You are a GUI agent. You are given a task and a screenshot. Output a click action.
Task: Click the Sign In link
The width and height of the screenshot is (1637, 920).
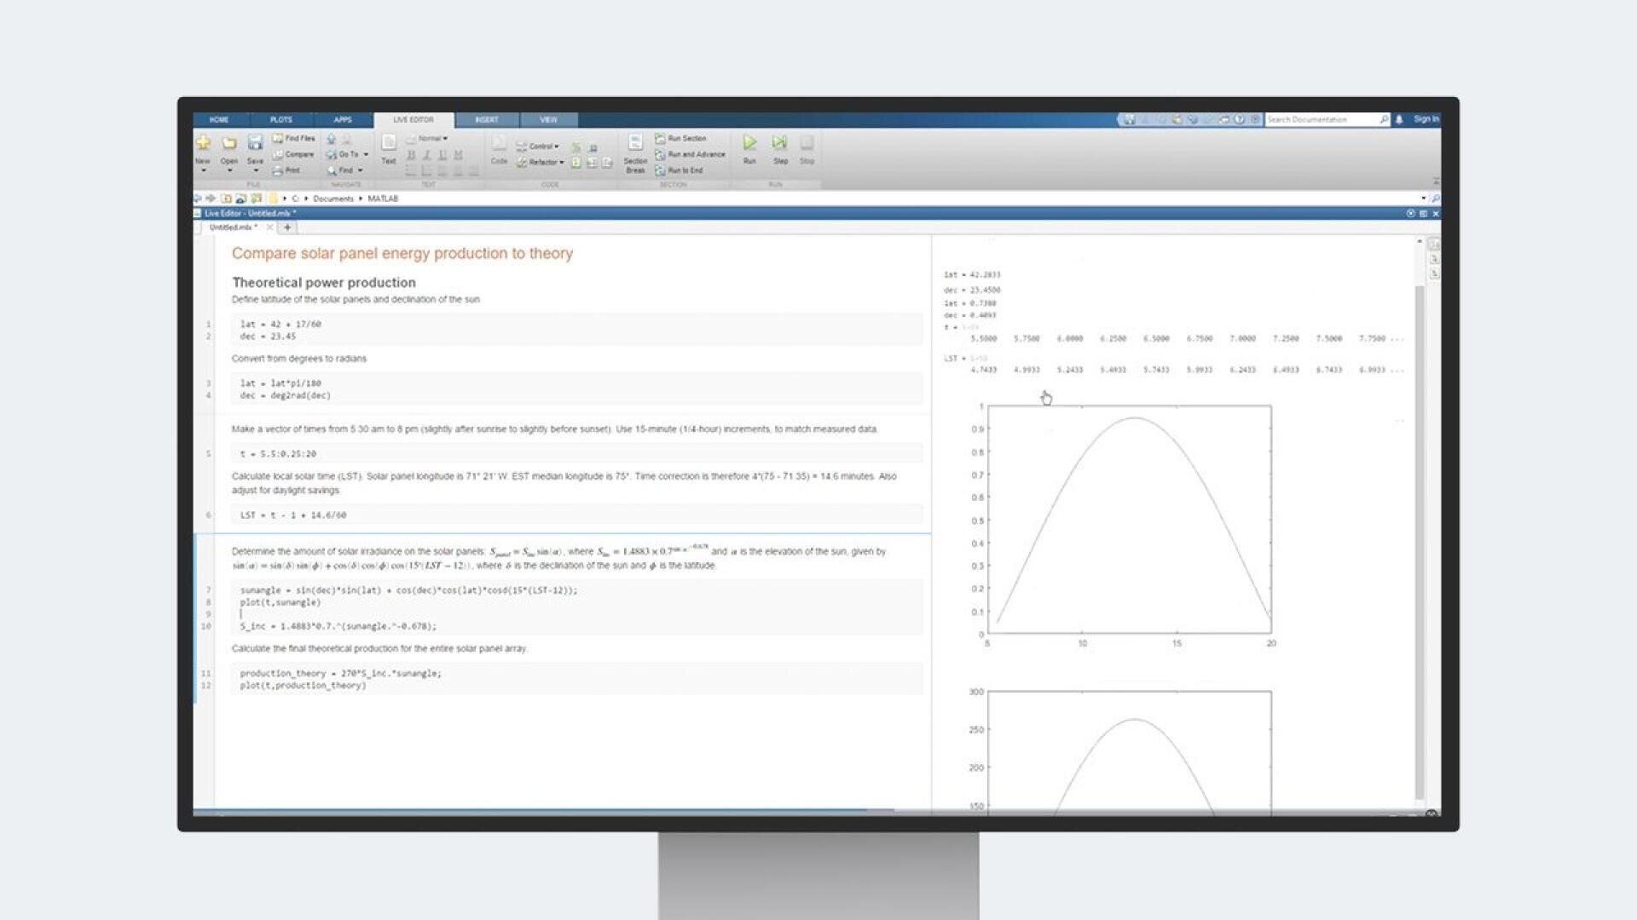pos(1425,119)
